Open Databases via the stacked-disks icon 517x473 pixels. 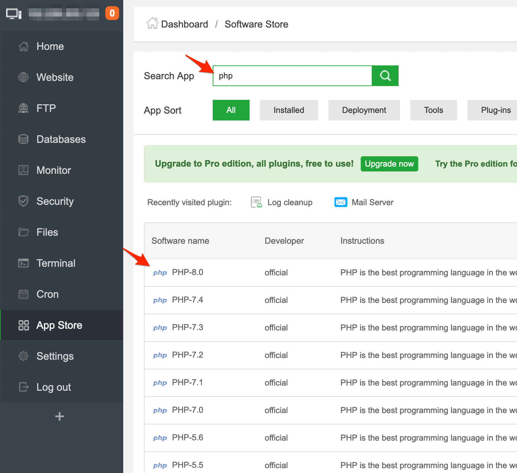pyautogui.click(x=23, y=139)
